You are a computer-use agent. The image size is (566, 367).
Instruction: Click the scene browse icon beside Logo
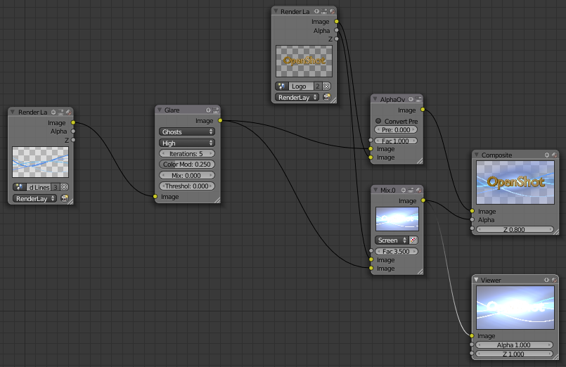[x=282, y=86]
